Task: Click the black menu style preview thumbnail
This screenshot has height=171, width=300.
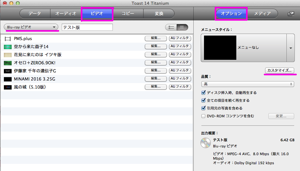Action: (x=220, y=48)
